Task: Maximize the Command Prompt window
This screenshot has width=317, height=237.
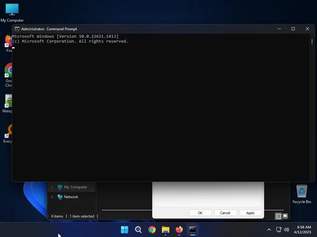Action: pyautogui.click(x=293, y=29)
